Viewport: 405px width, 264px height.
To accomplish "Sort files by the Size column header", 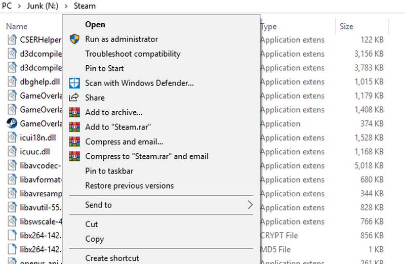I will tap(346, 26).
